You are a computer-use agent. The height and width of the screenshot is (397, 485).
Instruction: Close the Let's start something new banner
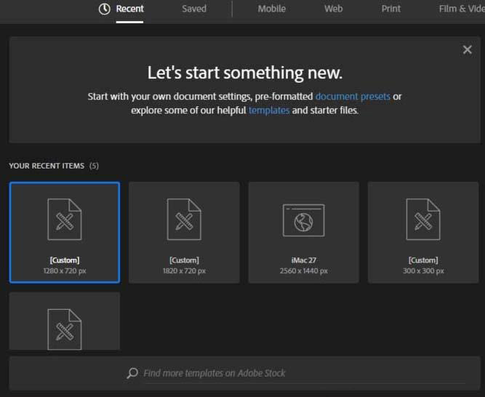coord(467,49)
